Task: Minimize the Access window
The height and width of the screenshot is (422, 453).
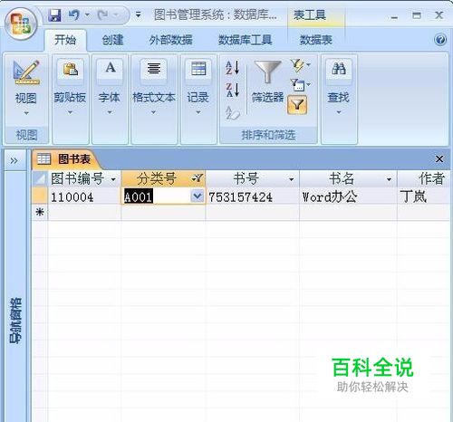Action: (394, 16)
